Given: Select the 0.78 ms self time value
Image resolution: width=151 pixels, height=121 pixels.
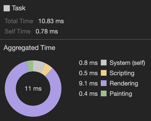Looking at the screenshot, I should click(47, 31).
